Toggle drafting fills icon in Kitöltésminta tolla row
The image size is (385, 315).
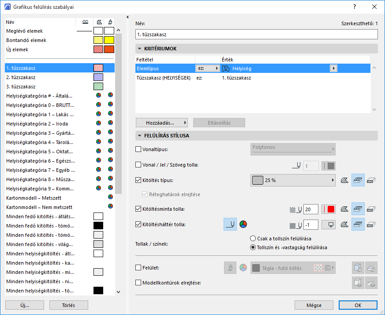point(371,209)
